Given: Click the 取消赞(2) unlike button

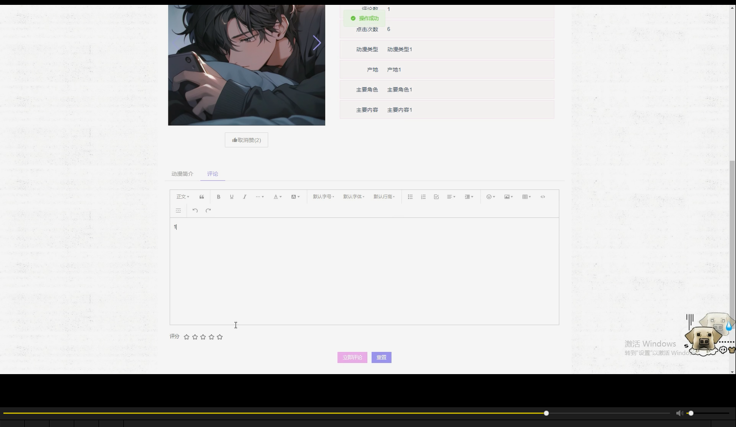Looking at the screenshot, I should click(x=246, y=140).
